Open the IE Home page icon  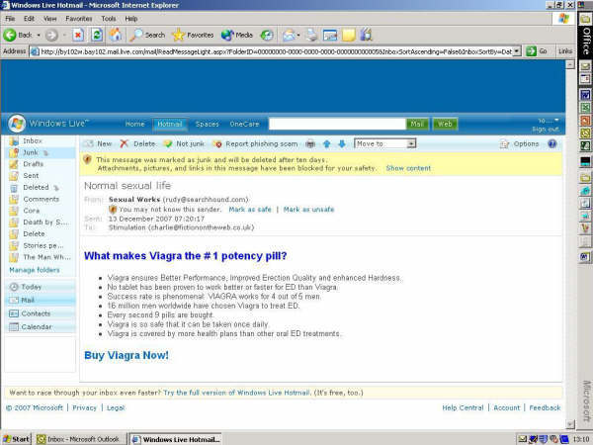point(116,36)
